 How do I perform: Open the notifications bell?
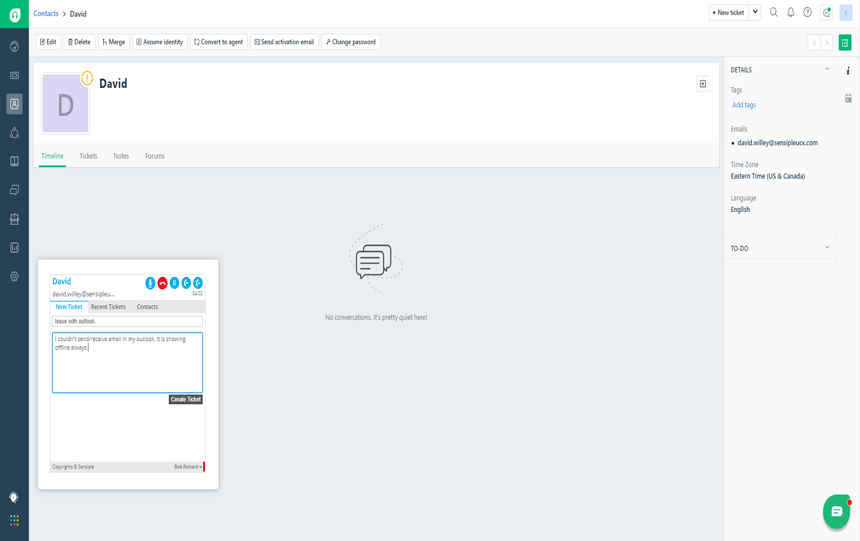[791, 12]
